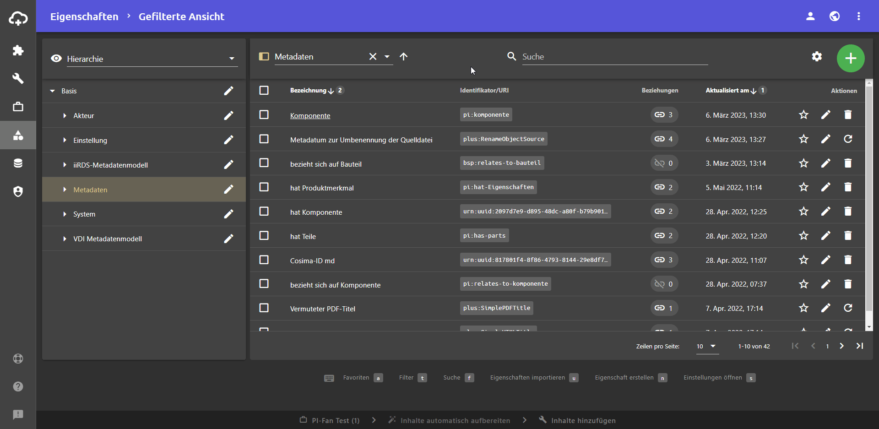Viewport: 879px width, 429px height.
Task: Edit the hat Produktmerkmal row
Action: point(825,187)
